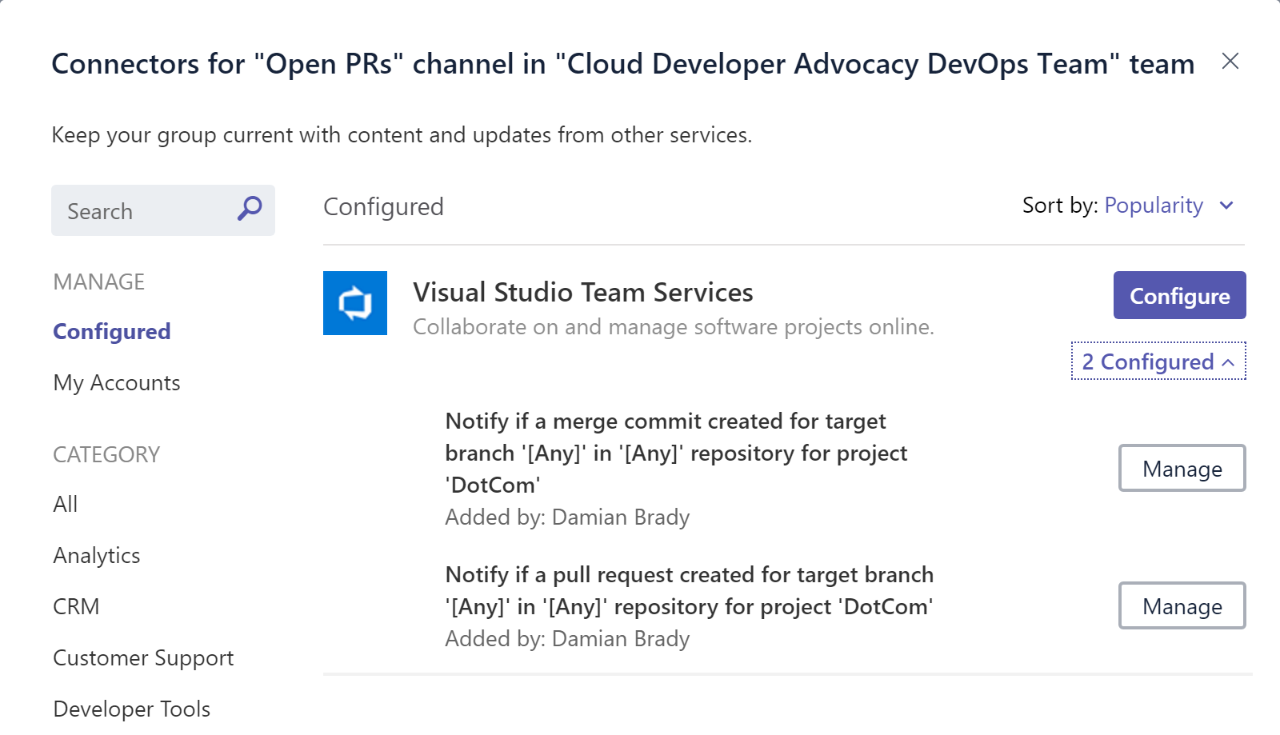
Task: Click the Visual Studio Team Services logo
Action: (355, 303)
